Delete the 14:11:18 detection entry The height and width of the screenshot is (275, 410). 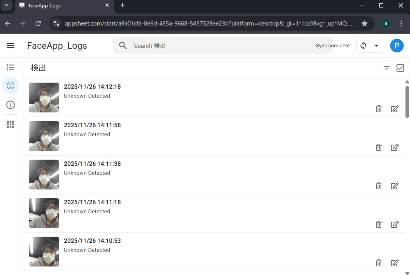click(x=379, y=225)
